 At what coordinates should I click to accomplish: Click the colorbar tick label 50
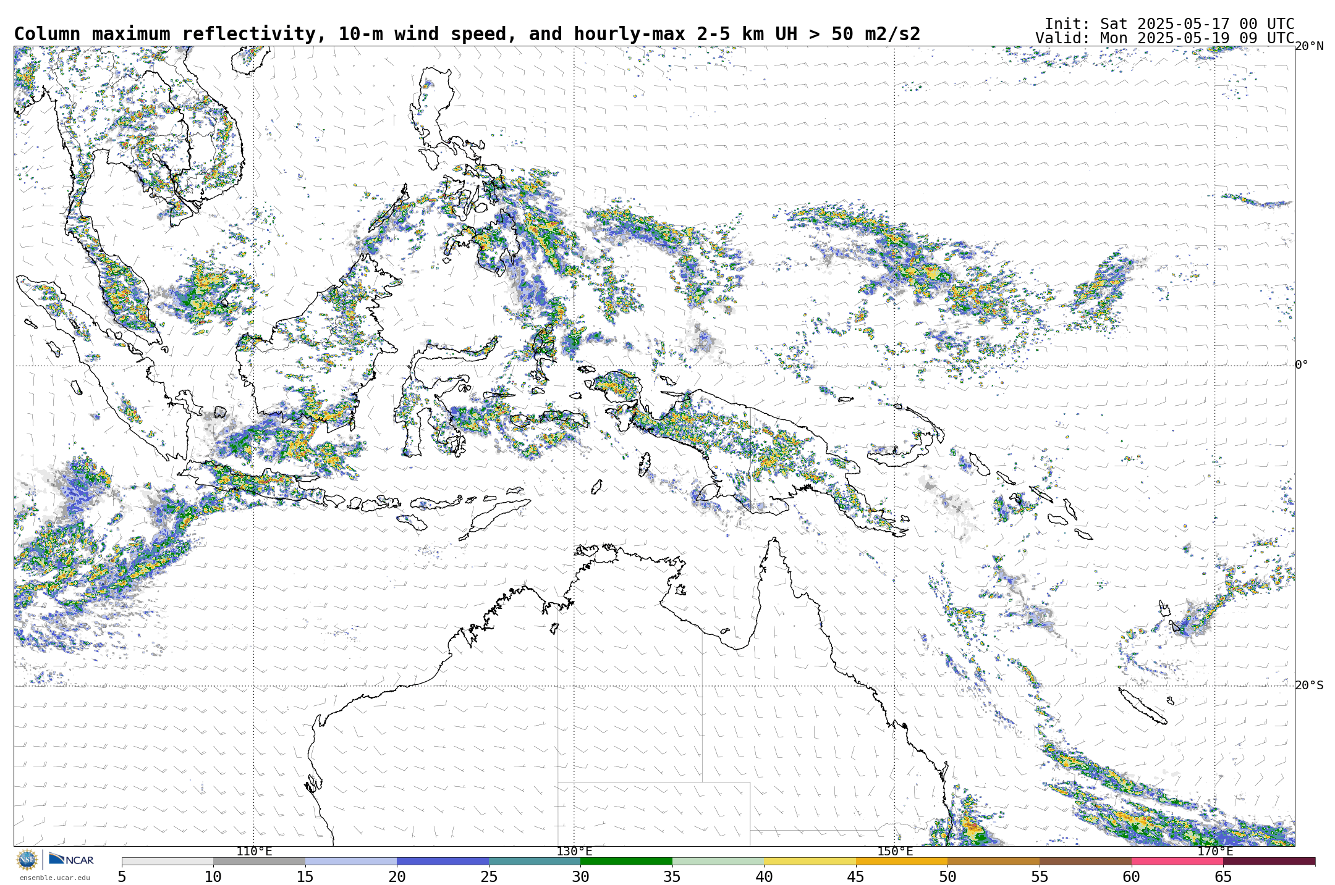[947, 876]
